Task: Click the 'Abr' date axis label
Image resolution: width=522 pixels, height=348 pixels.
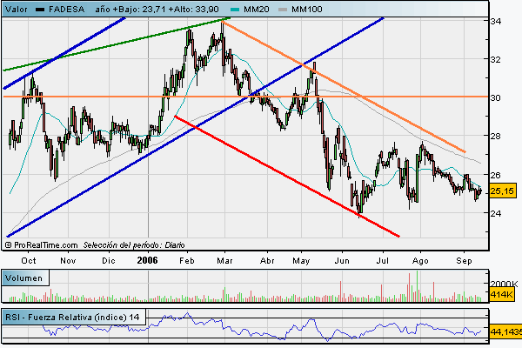Action: [x=267, y=261]
